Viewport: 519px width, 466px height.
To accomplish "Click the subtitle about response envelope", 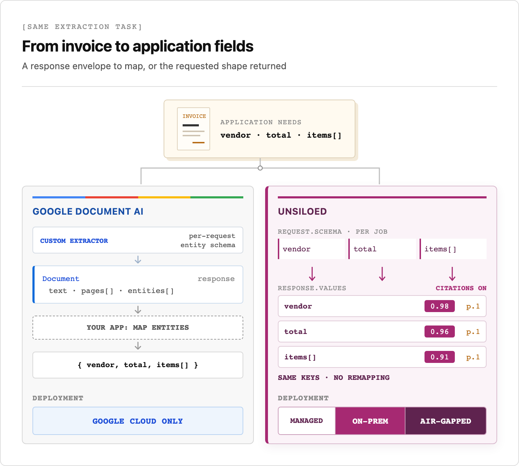I will (x=154, y=66).
